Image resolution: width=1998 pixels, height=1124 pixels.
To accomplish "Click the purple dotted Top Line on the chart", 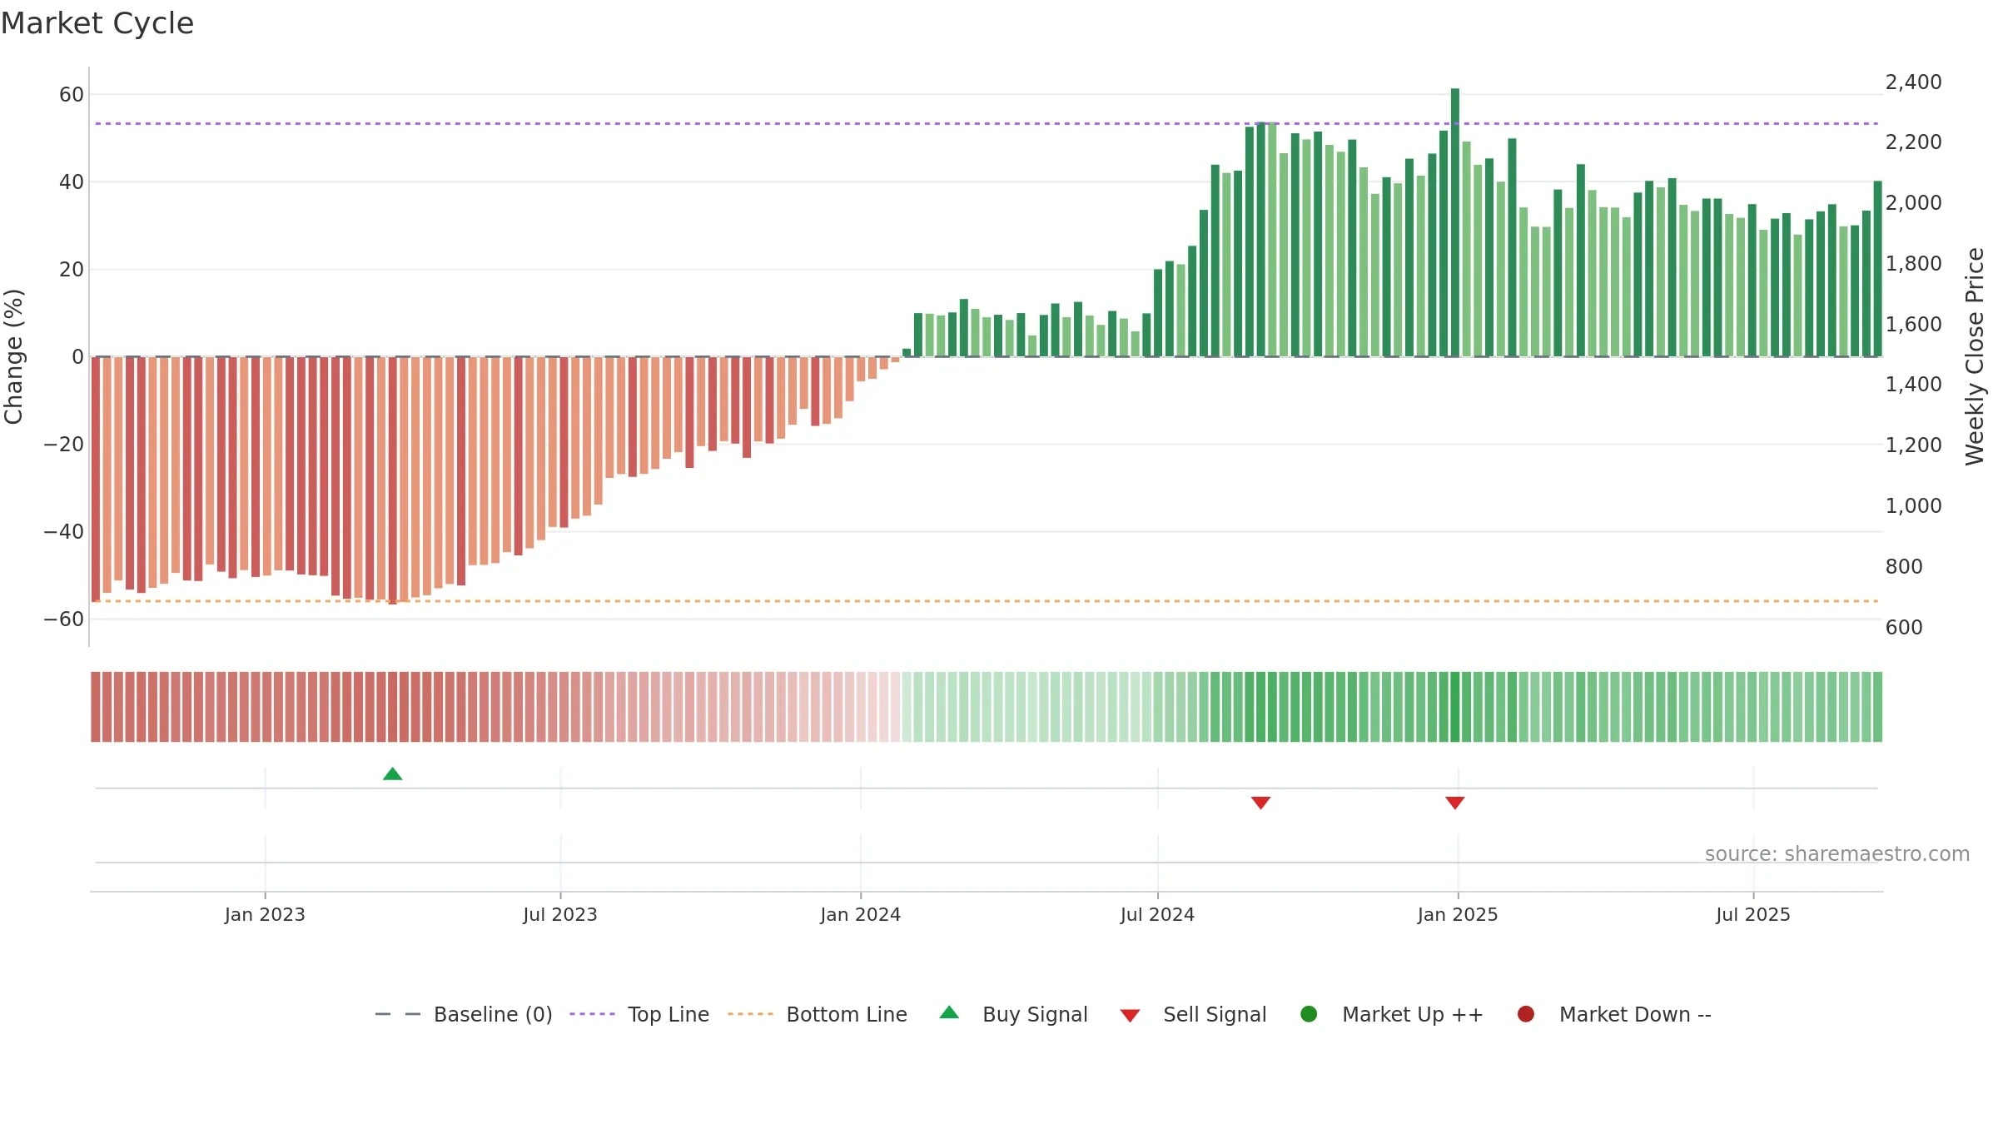I will tap(987, 123).
